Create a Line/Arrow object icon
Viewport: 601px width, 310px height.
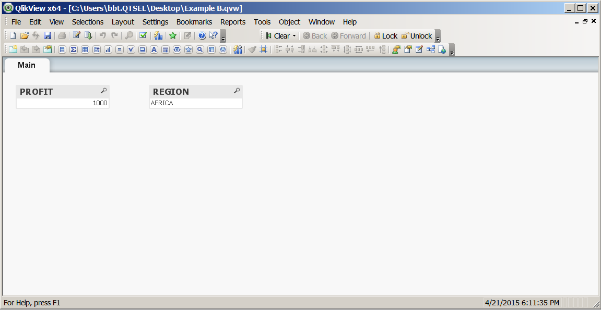pyautogui.click(x=165, y=49)
